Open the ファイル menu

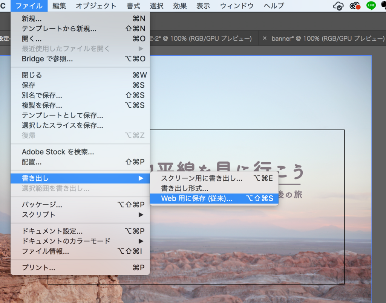[29, 6]
